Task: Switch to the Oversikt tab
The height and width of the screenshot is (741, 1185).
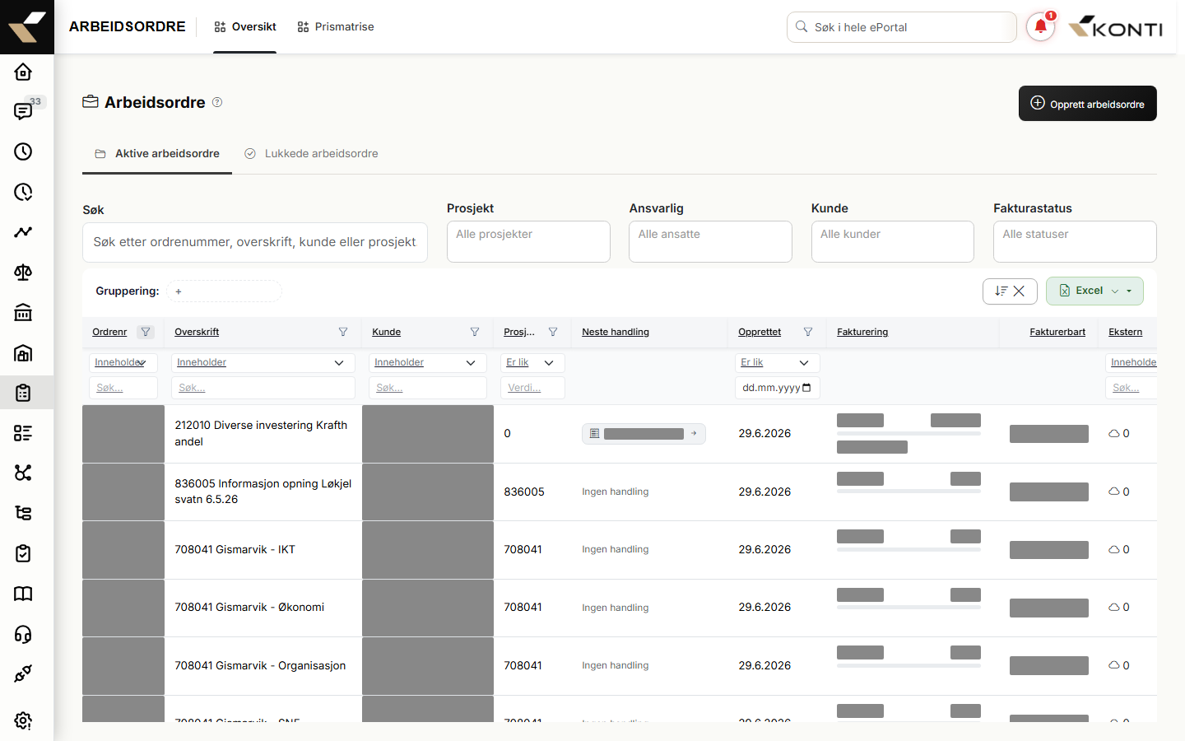Action: click(x=245, y=27)
